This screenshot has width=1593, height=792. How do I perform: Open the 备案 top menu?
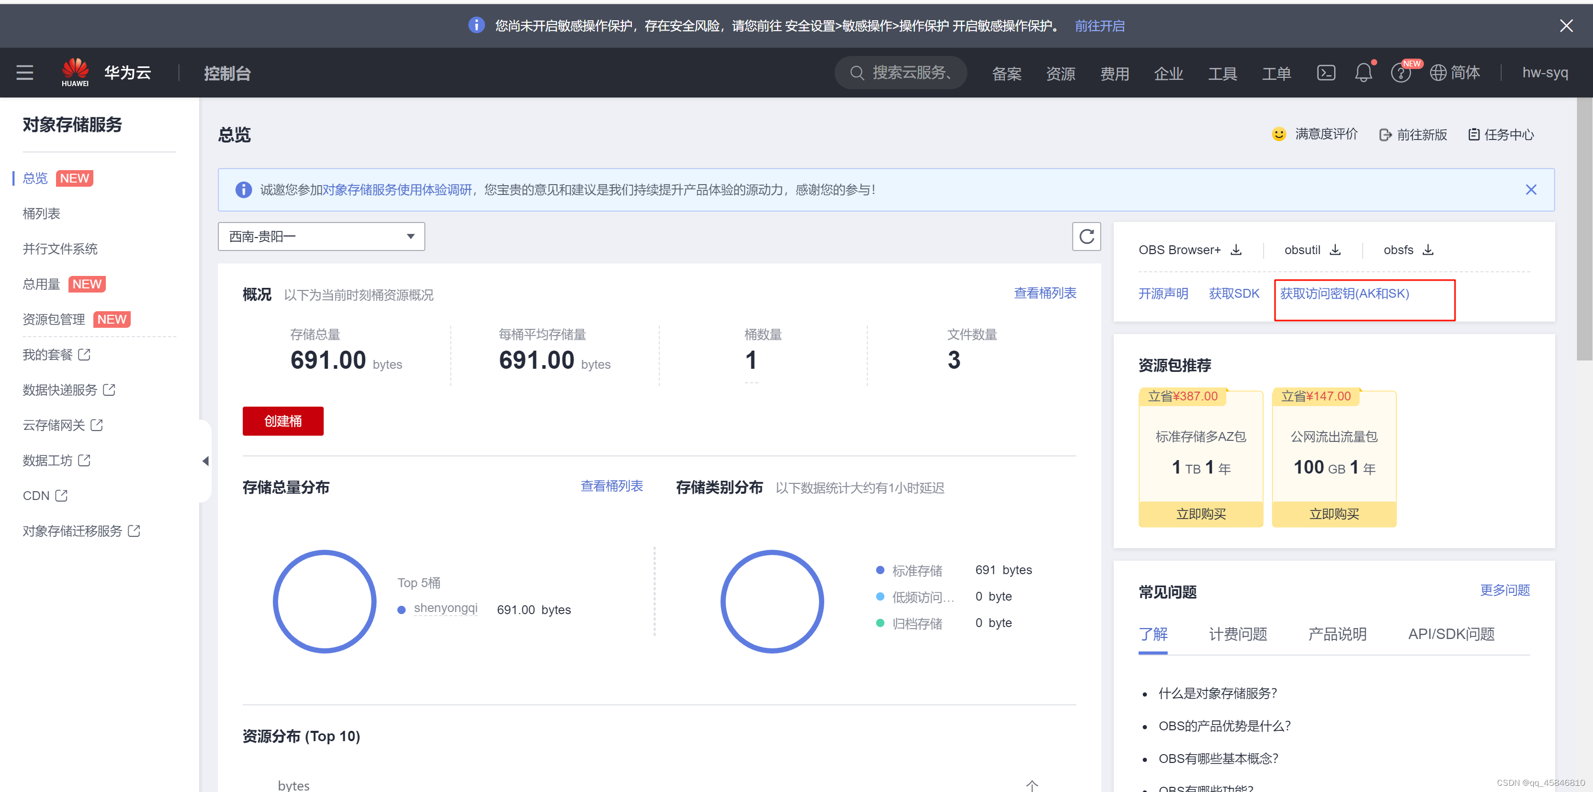tap(1006, 74)
